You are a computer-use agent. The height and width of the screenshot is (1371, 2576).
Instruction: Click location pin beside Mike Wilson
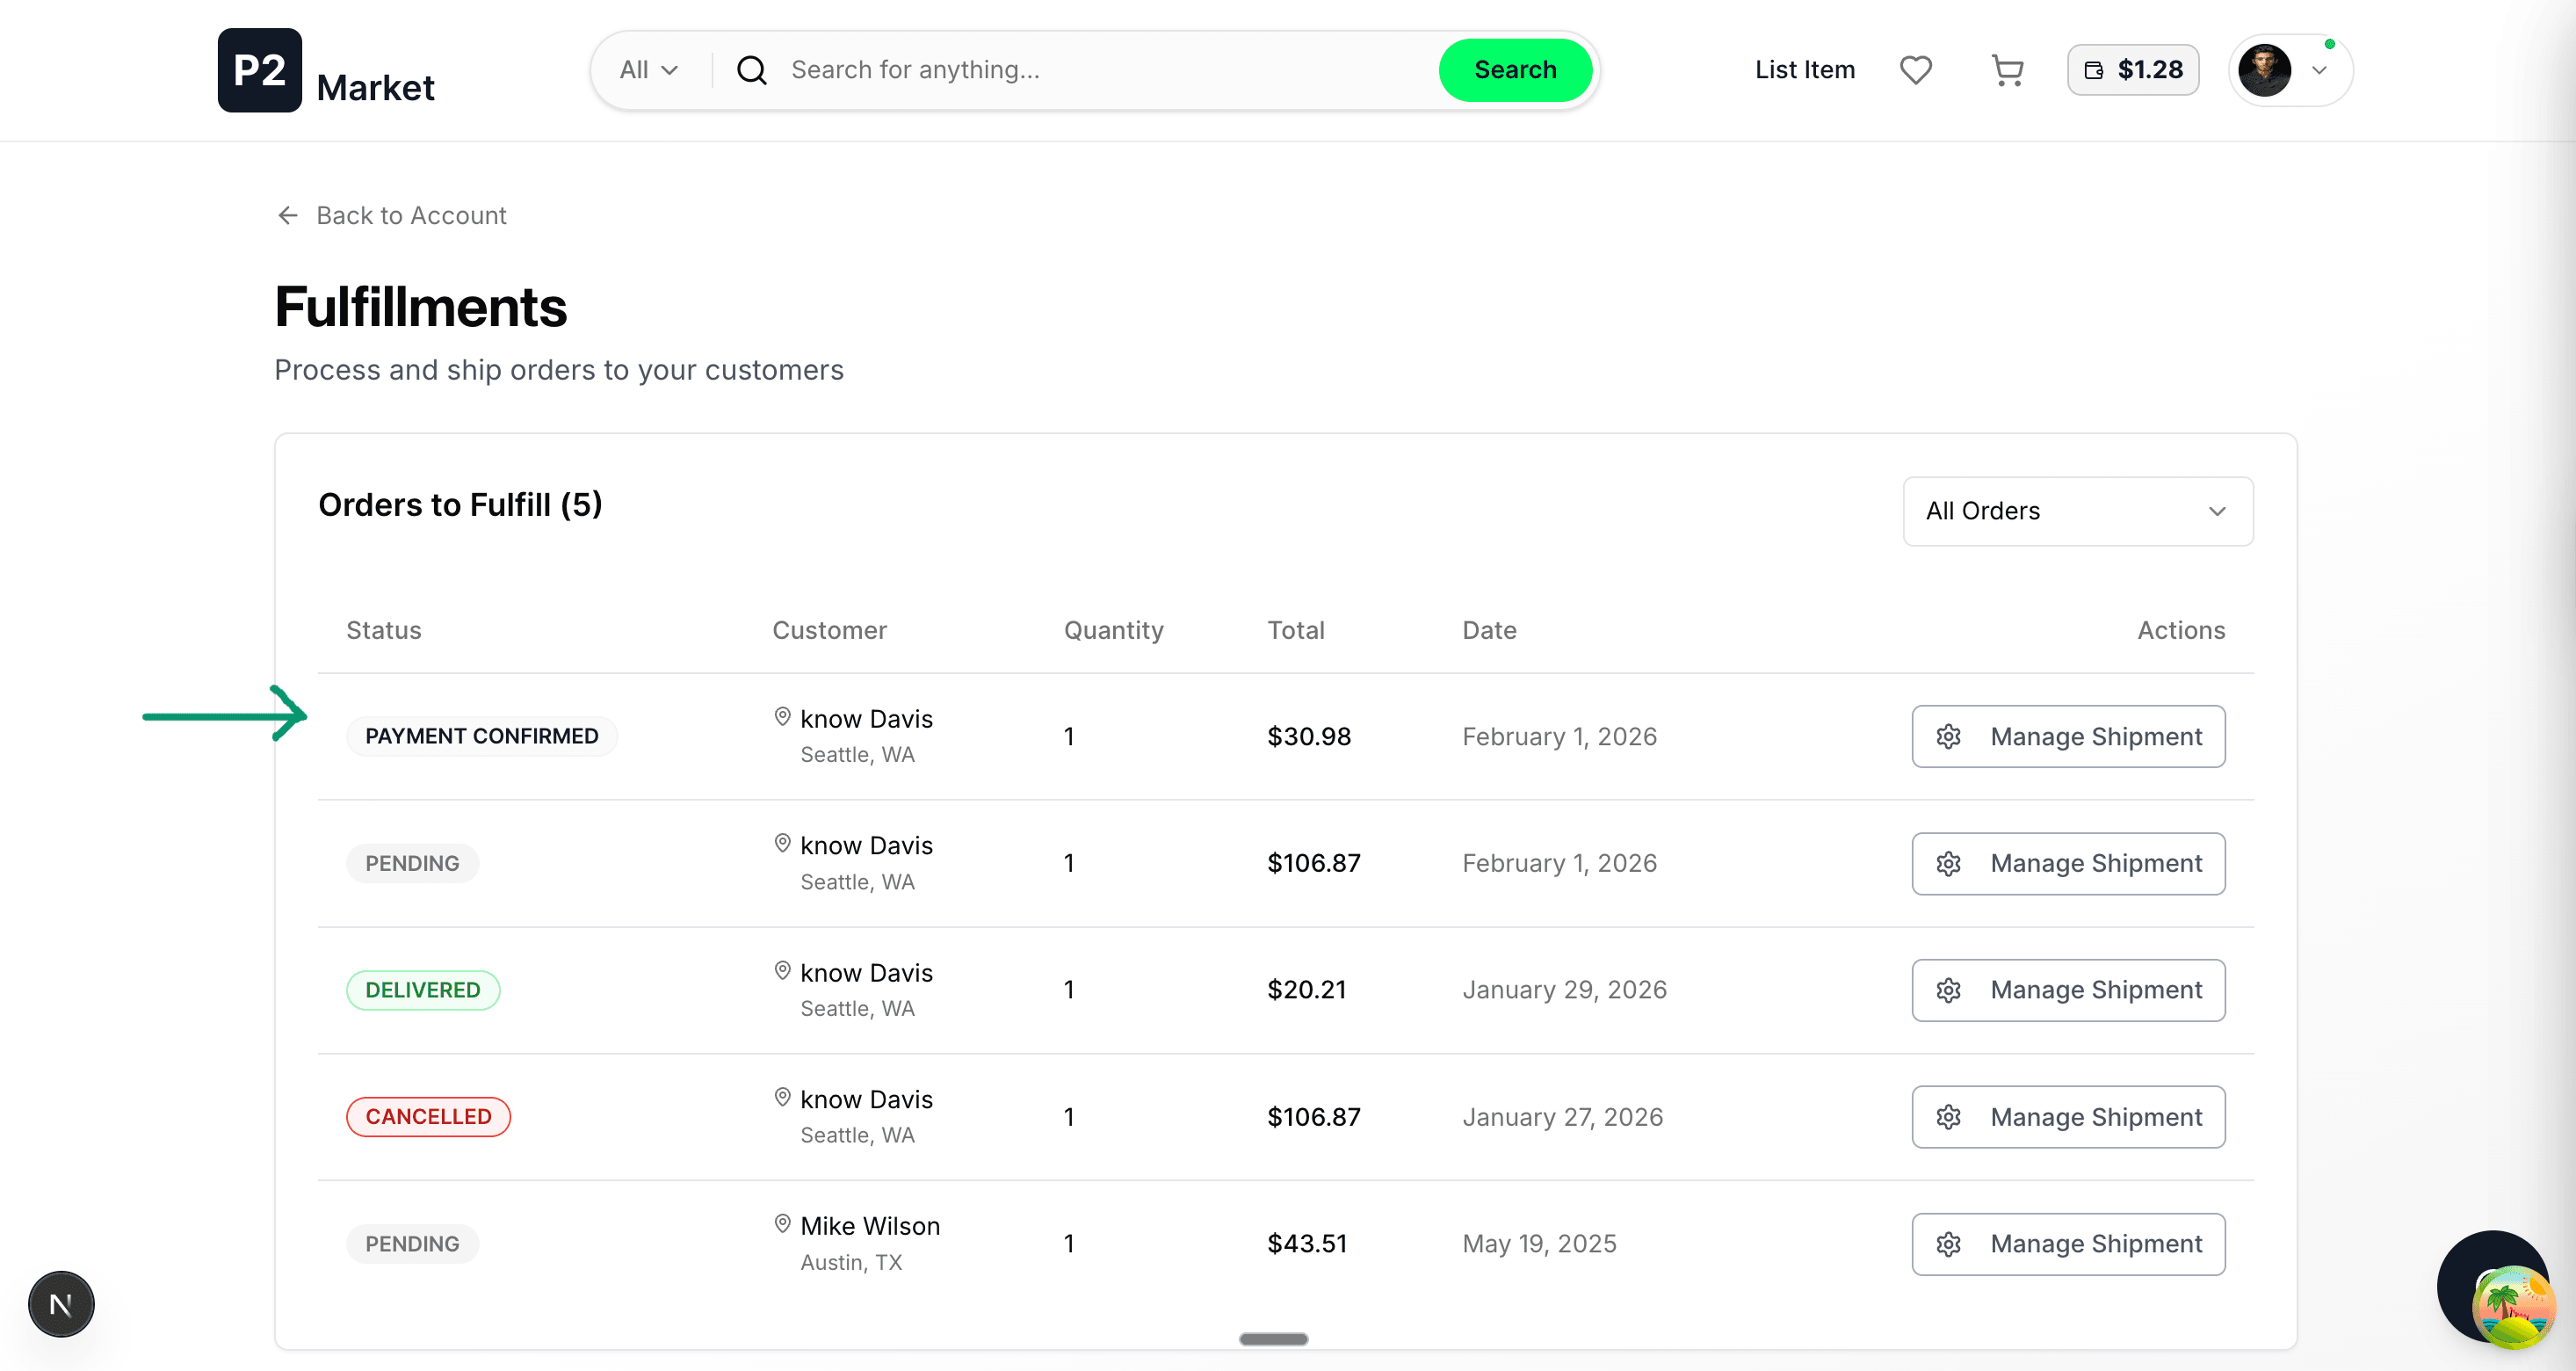click(x=783, y=1223)
